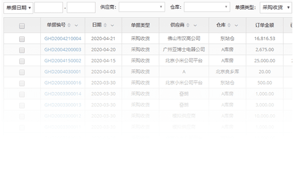The image size is (297, 185).
Task: Select the amount cell 16,816.53
Action: [264, 38]
